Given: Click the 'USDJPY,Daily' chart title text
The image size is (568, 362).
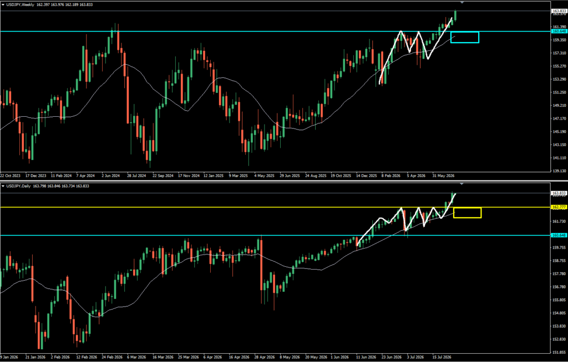Looking at the screenshot, I should [18, 186].
